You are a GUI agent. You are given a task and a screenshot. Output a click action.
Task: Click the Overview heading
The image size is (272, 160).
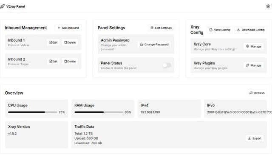click(x=14, y=93)
